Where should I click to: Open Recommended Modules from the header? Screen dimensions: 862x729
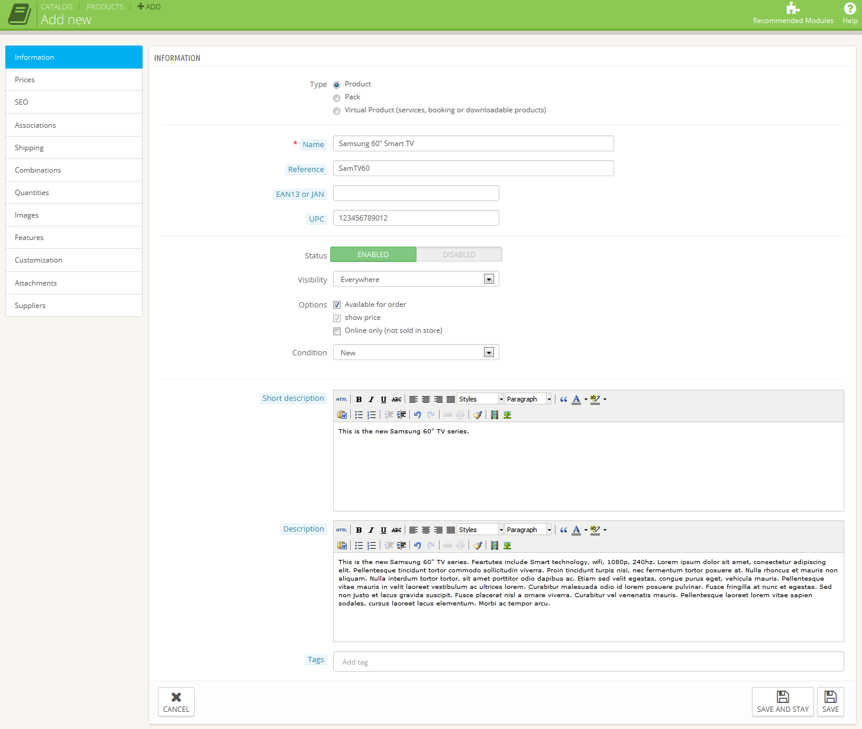pos(793,13)
